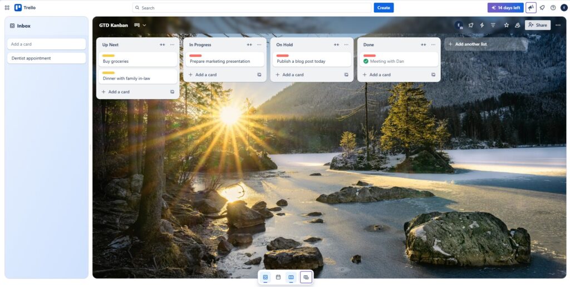The width and height of the screenshot is (570, 287).
Task: Open the rocket Power-Ups icon
Action: point(471,25)
